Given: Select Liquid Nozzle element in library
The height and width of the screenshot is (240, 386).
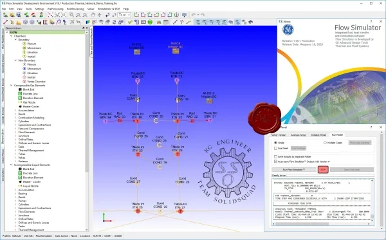Looking at the screenshot, I should click(31, 186).
